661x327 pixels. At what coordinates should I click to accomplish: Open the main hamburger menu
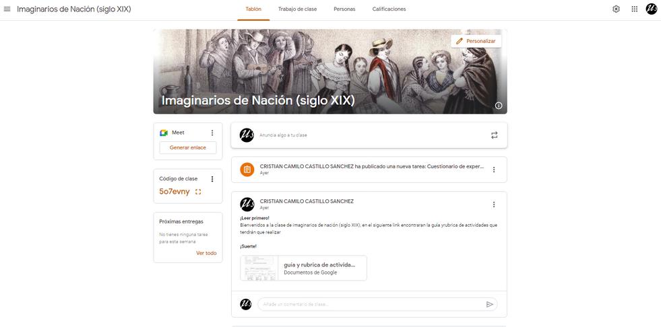click(7, 9)
